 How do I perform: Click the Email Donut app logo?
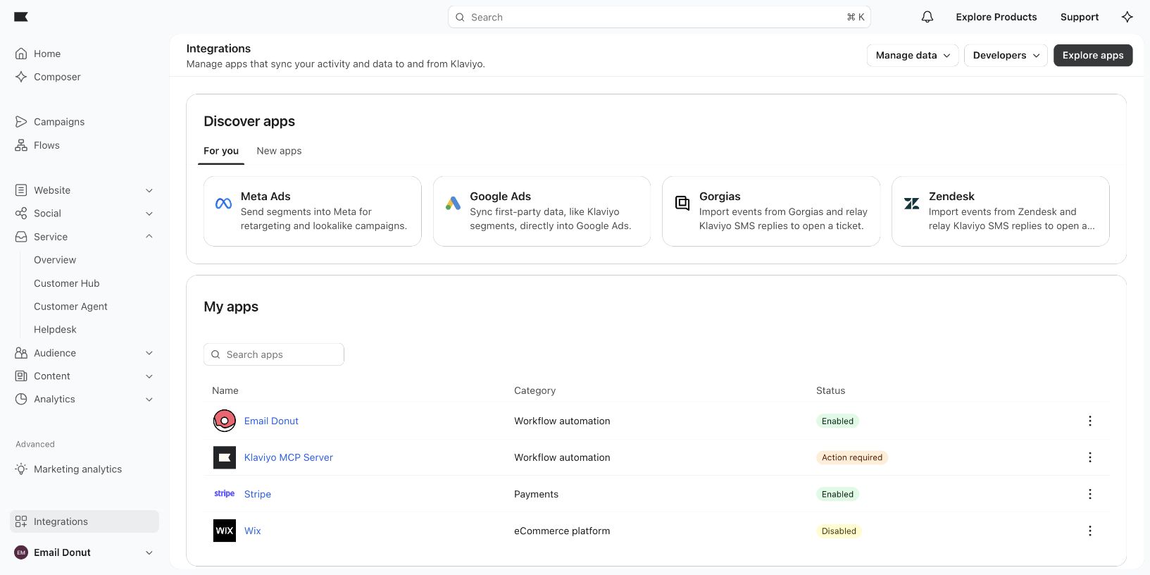tap(225, 421)
